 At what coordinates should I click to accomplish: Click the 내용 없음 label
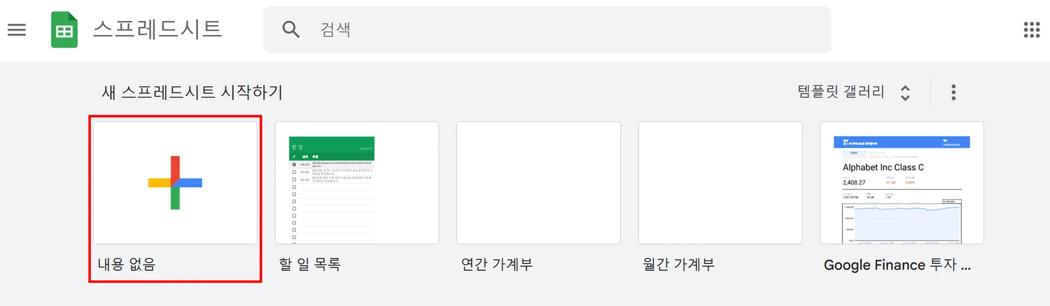(127, 265)
